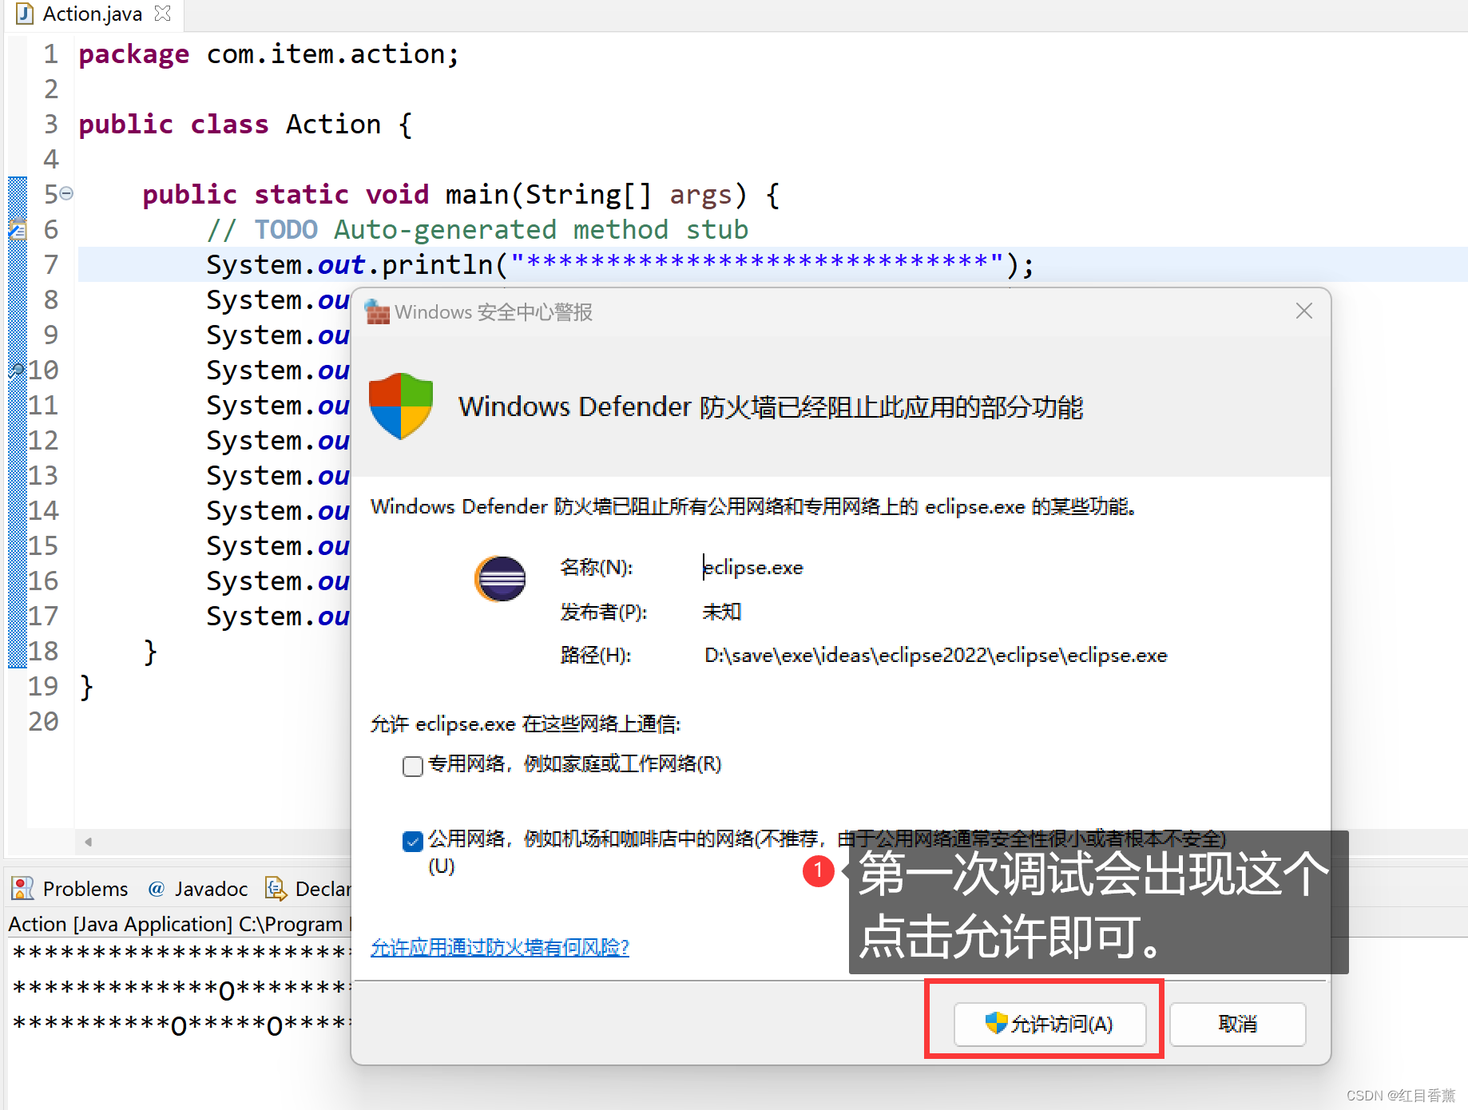
Task: Click the class name 'Action' on line 3
Action: (334, 125)
